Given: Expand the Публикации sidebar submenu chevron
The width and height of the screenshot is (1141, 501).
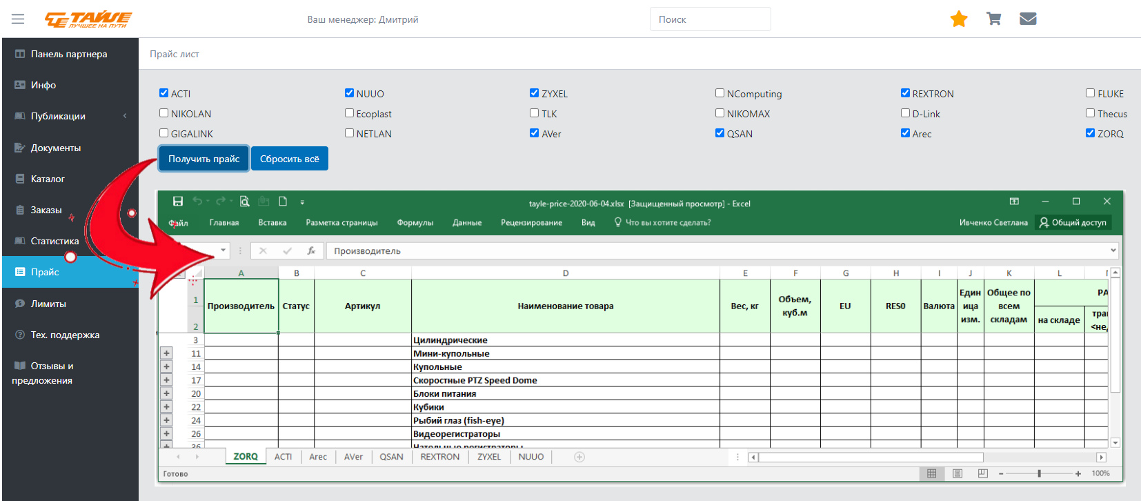Looking at the screenshot, I should (125, 116).
